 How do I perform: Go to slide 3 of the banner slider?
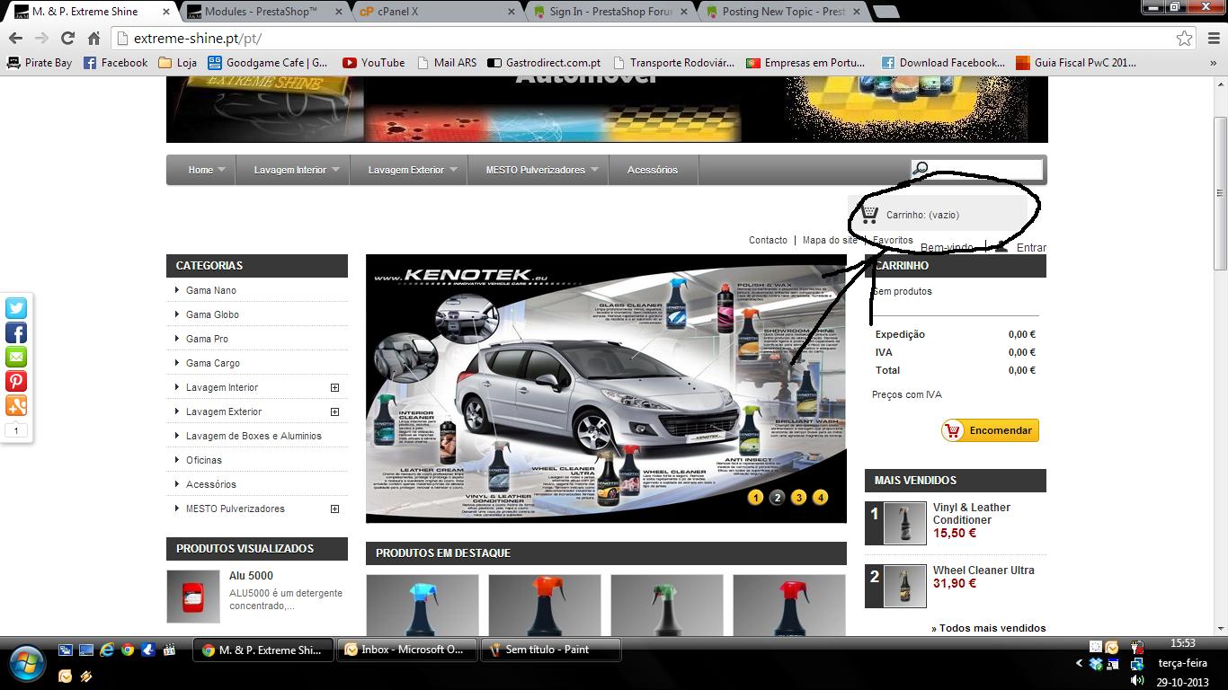coord(798,498)
